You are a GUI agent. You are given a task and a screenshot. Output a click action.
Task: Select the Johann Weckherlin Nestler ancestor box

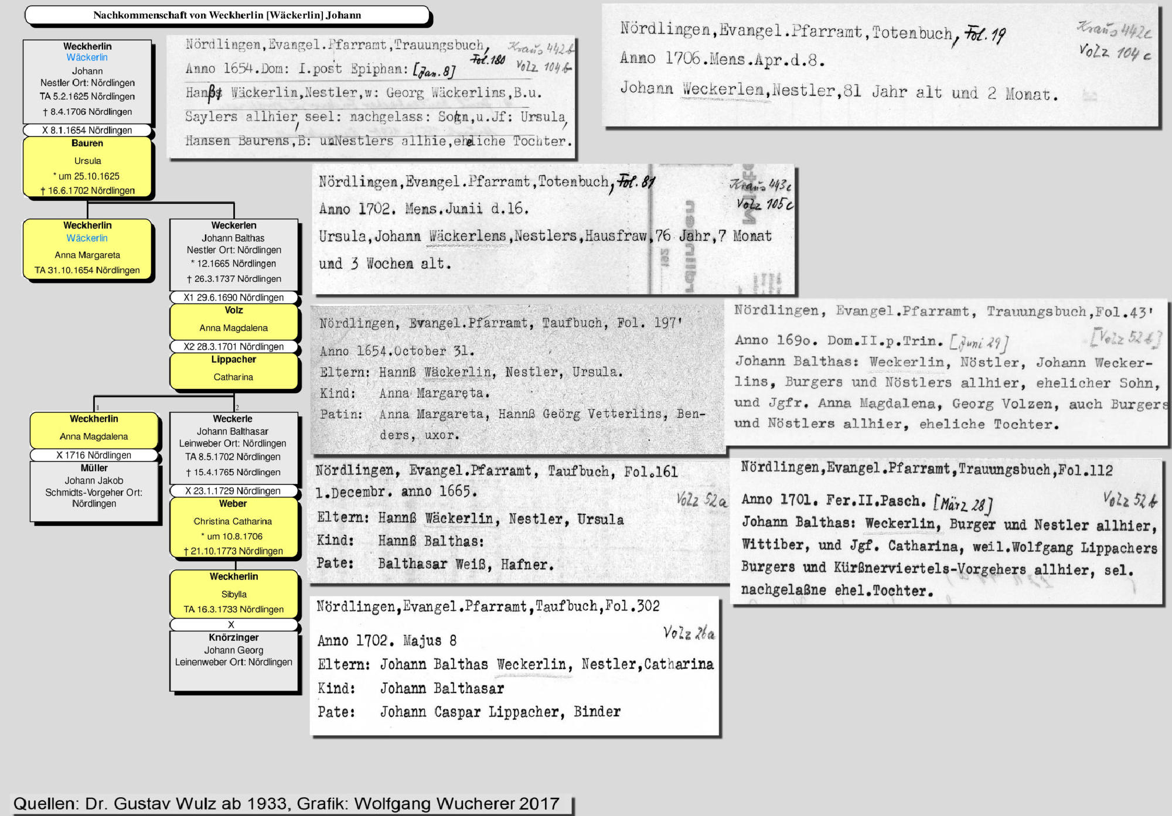[x=87, y=88]
